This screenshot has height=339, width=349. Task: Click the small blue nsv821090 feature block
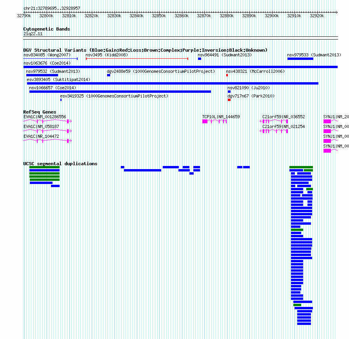point(229,92)
